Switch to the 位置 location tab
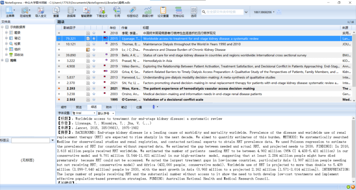 (139, 107)
